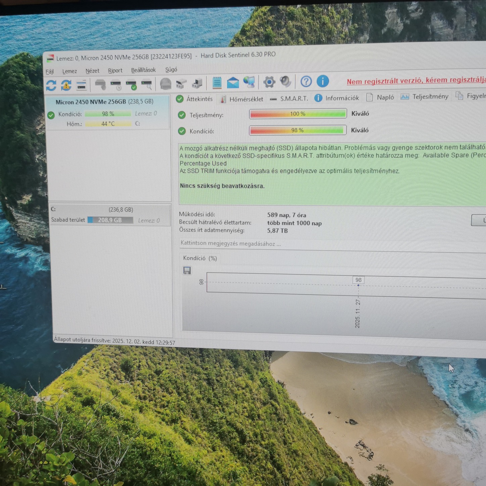Open the Riport menu

coord(115,70)
